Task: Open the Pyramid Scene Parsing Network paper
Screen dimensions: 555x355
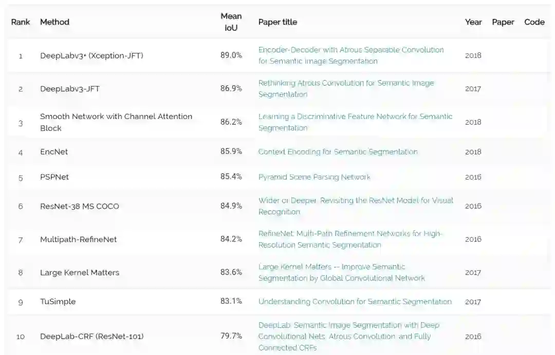Action: click(314, 177)
